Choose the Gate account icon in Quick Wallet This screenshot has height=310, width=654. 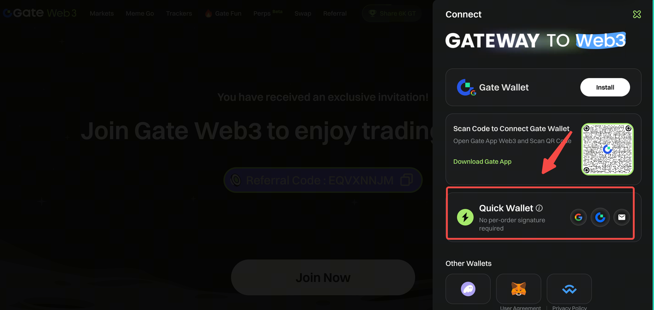600,218
